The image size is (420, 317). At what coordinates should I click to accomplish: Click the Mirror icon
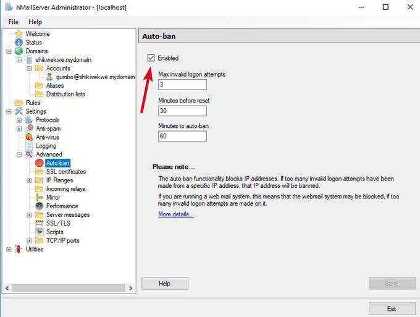pos(39,198)
